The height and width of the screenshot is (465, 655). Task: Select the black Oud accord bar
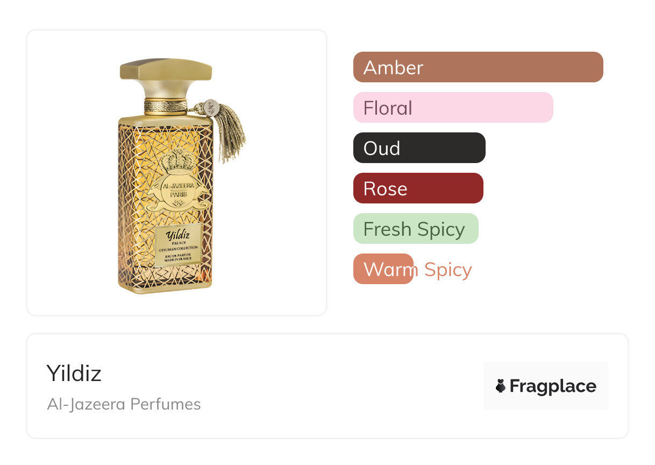[x=419, y=148]
